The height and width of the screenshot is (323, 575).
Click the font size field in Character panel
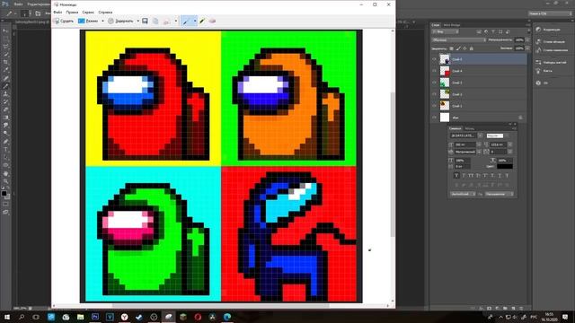464,144
